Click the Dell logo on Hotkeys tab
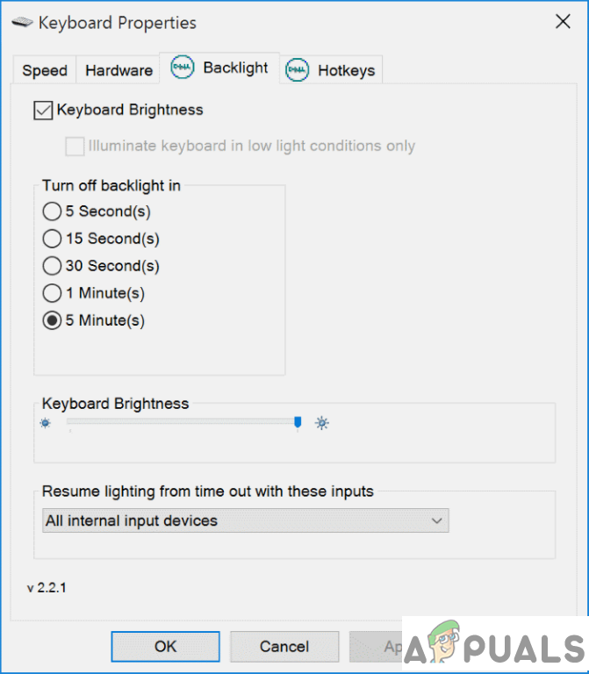The image size is (589, 674). [298, 70]
